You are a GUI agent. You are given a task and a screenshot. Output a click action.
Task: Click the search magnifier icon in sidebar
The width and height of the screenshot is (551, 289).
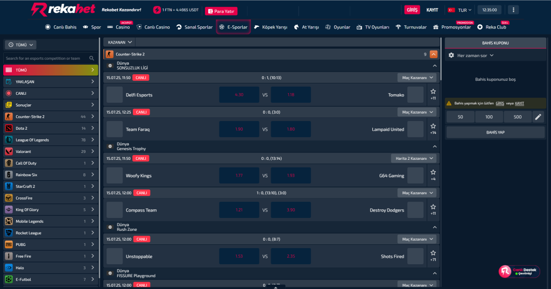[x=91, y=58]
